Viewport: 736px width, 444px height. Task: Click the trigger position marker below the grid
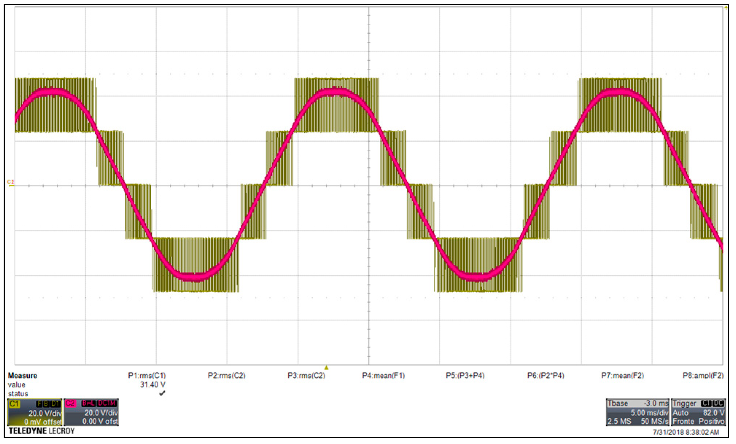(x=326, y=368)
